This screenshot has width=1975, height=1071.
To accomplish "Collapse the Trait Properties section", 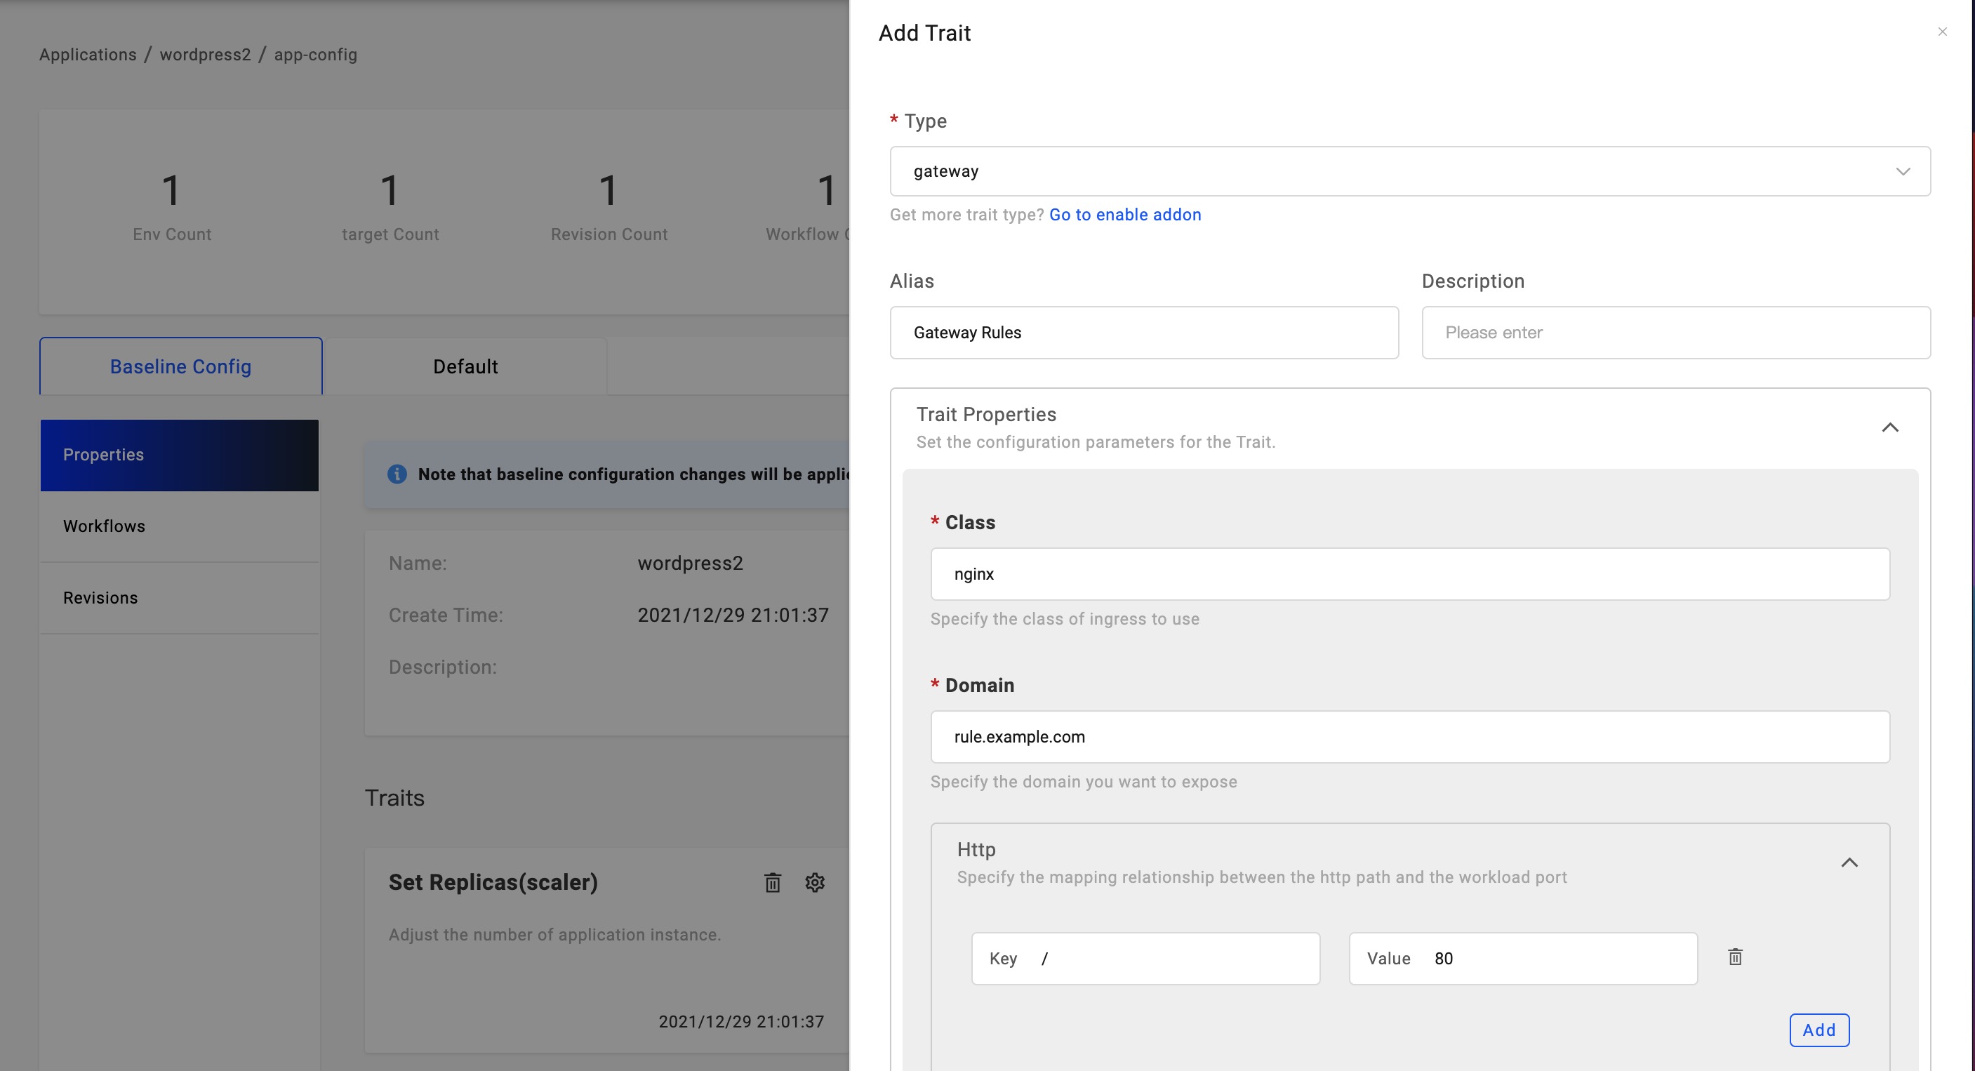I will [x=1890, y=427].
